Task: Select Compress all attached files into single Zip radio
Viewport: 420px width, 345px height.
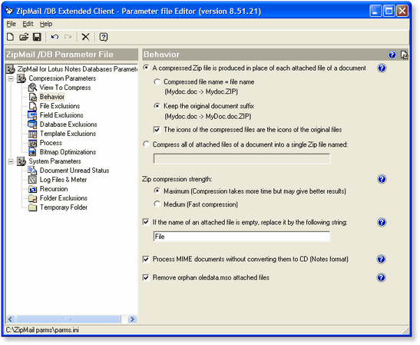Action: (x=146, y=144)
